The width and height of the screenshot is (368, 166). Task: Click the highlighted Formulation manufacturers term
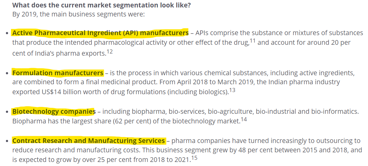point(58,73)
